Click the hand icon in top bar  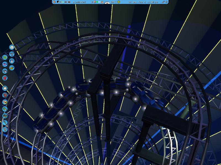[54, 2]
